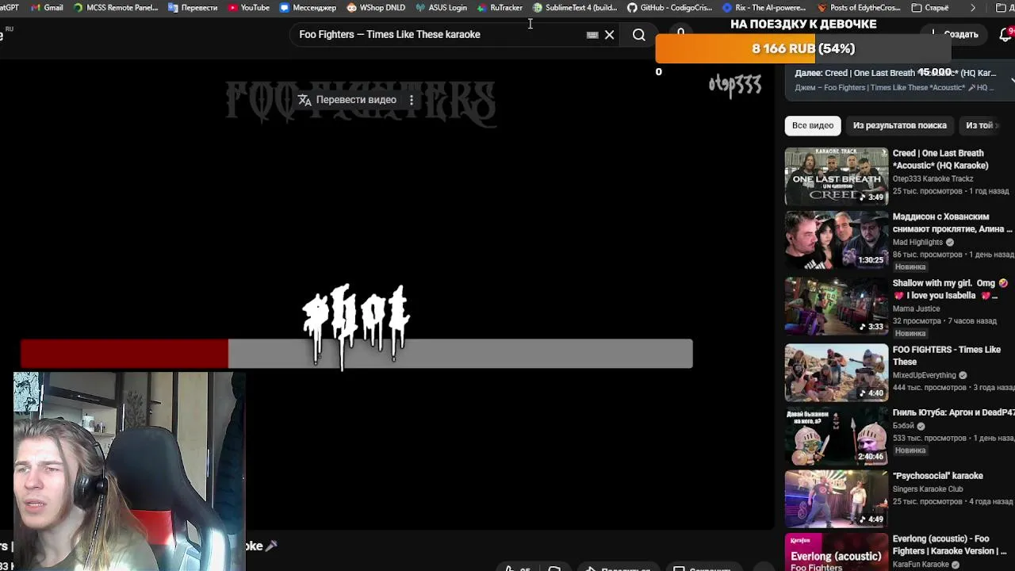The width and height of the screenshot is (1015, 571).
Task: Open the Rix AI-powered bookmark
Action: pyautogui.click(x=764, y=7)
